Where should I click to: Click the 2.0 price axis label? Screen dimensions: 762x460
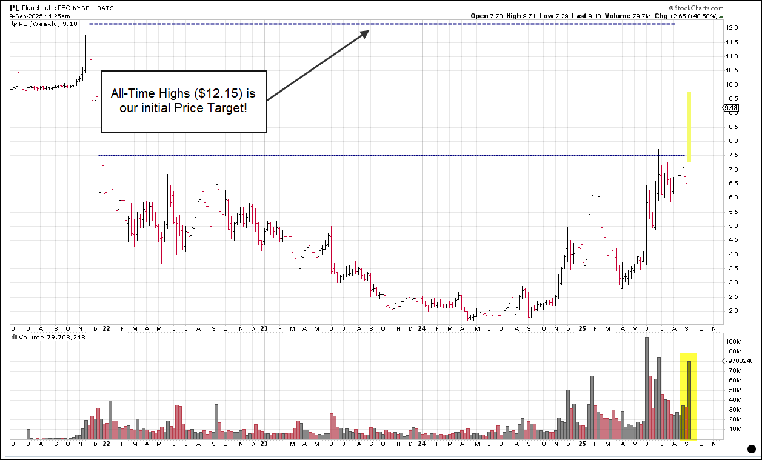pyautogui.click(x=732, y=310)
